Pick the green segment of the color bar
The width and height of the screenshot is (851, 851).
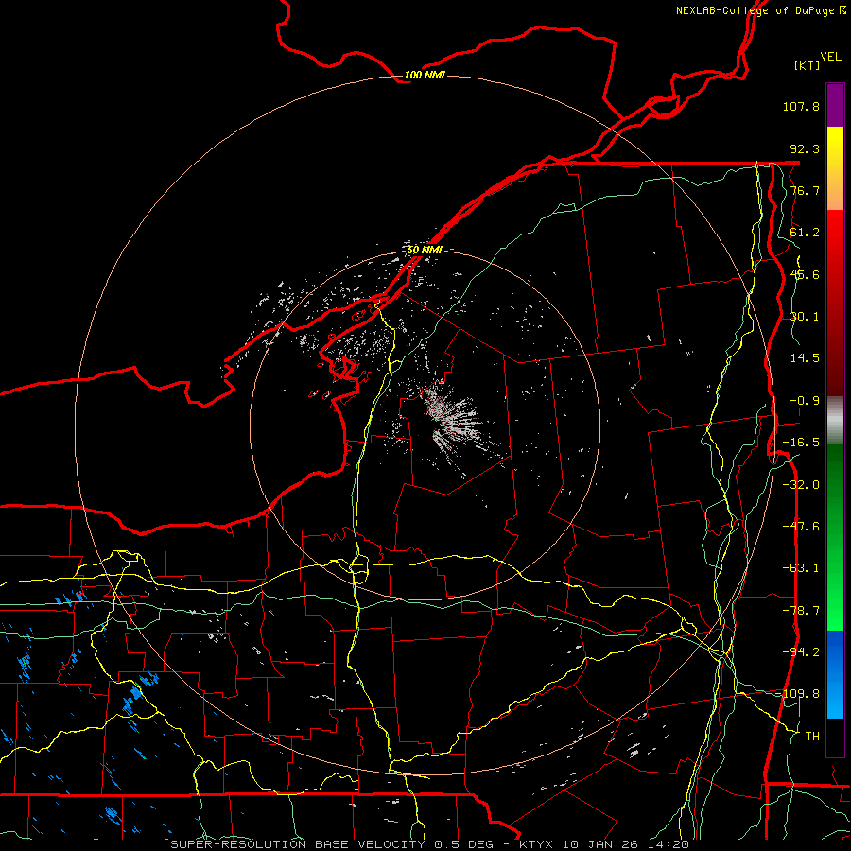[835, 537]
